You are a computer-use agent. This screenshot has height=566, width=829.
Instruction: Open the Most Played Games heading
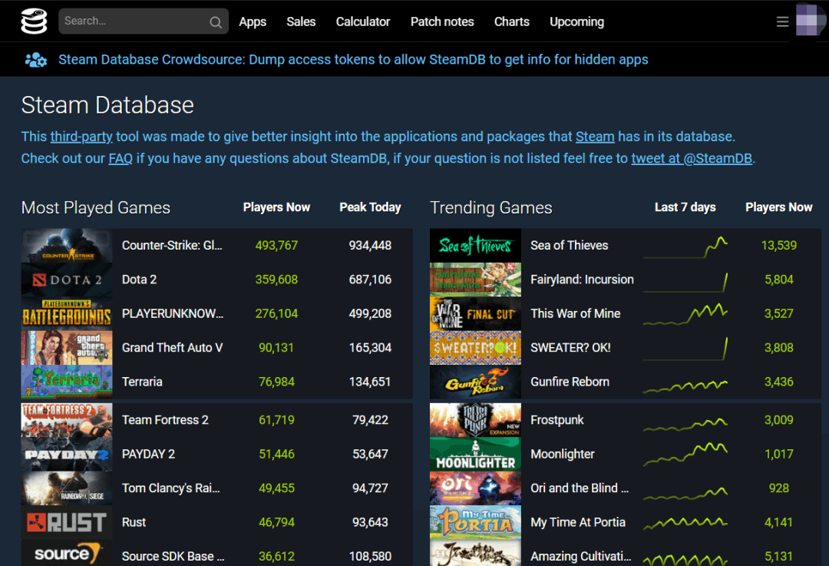(x=96, y=207)
